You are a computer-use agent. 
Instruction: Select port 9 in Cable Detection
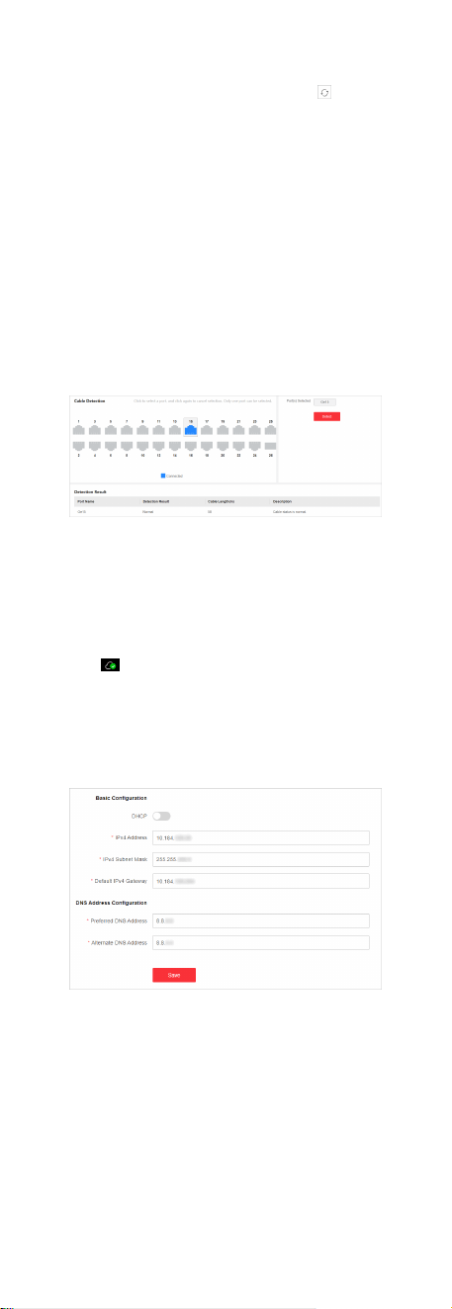(x=142, y=430)
